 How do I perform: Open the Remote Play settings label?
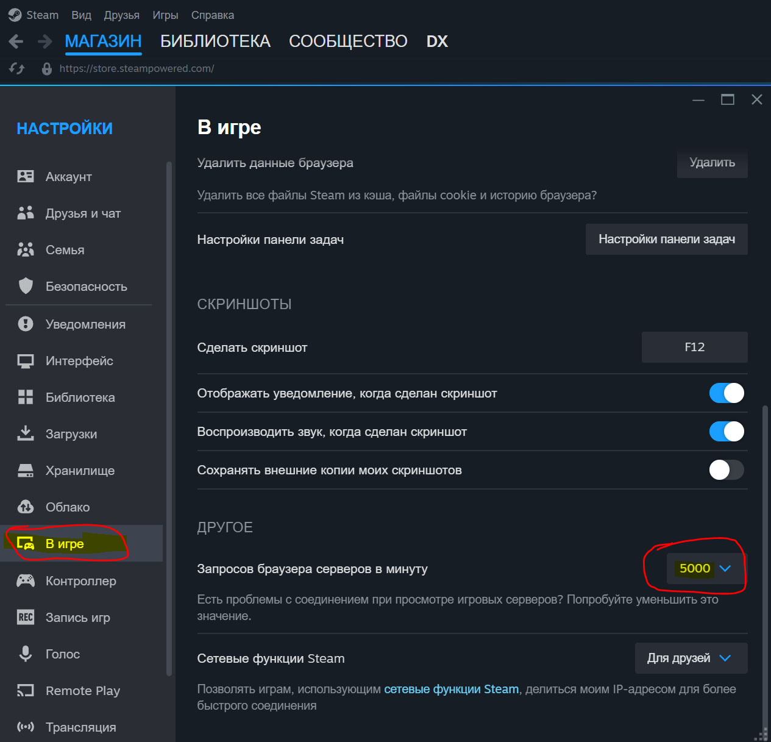[x=82, y=691]
